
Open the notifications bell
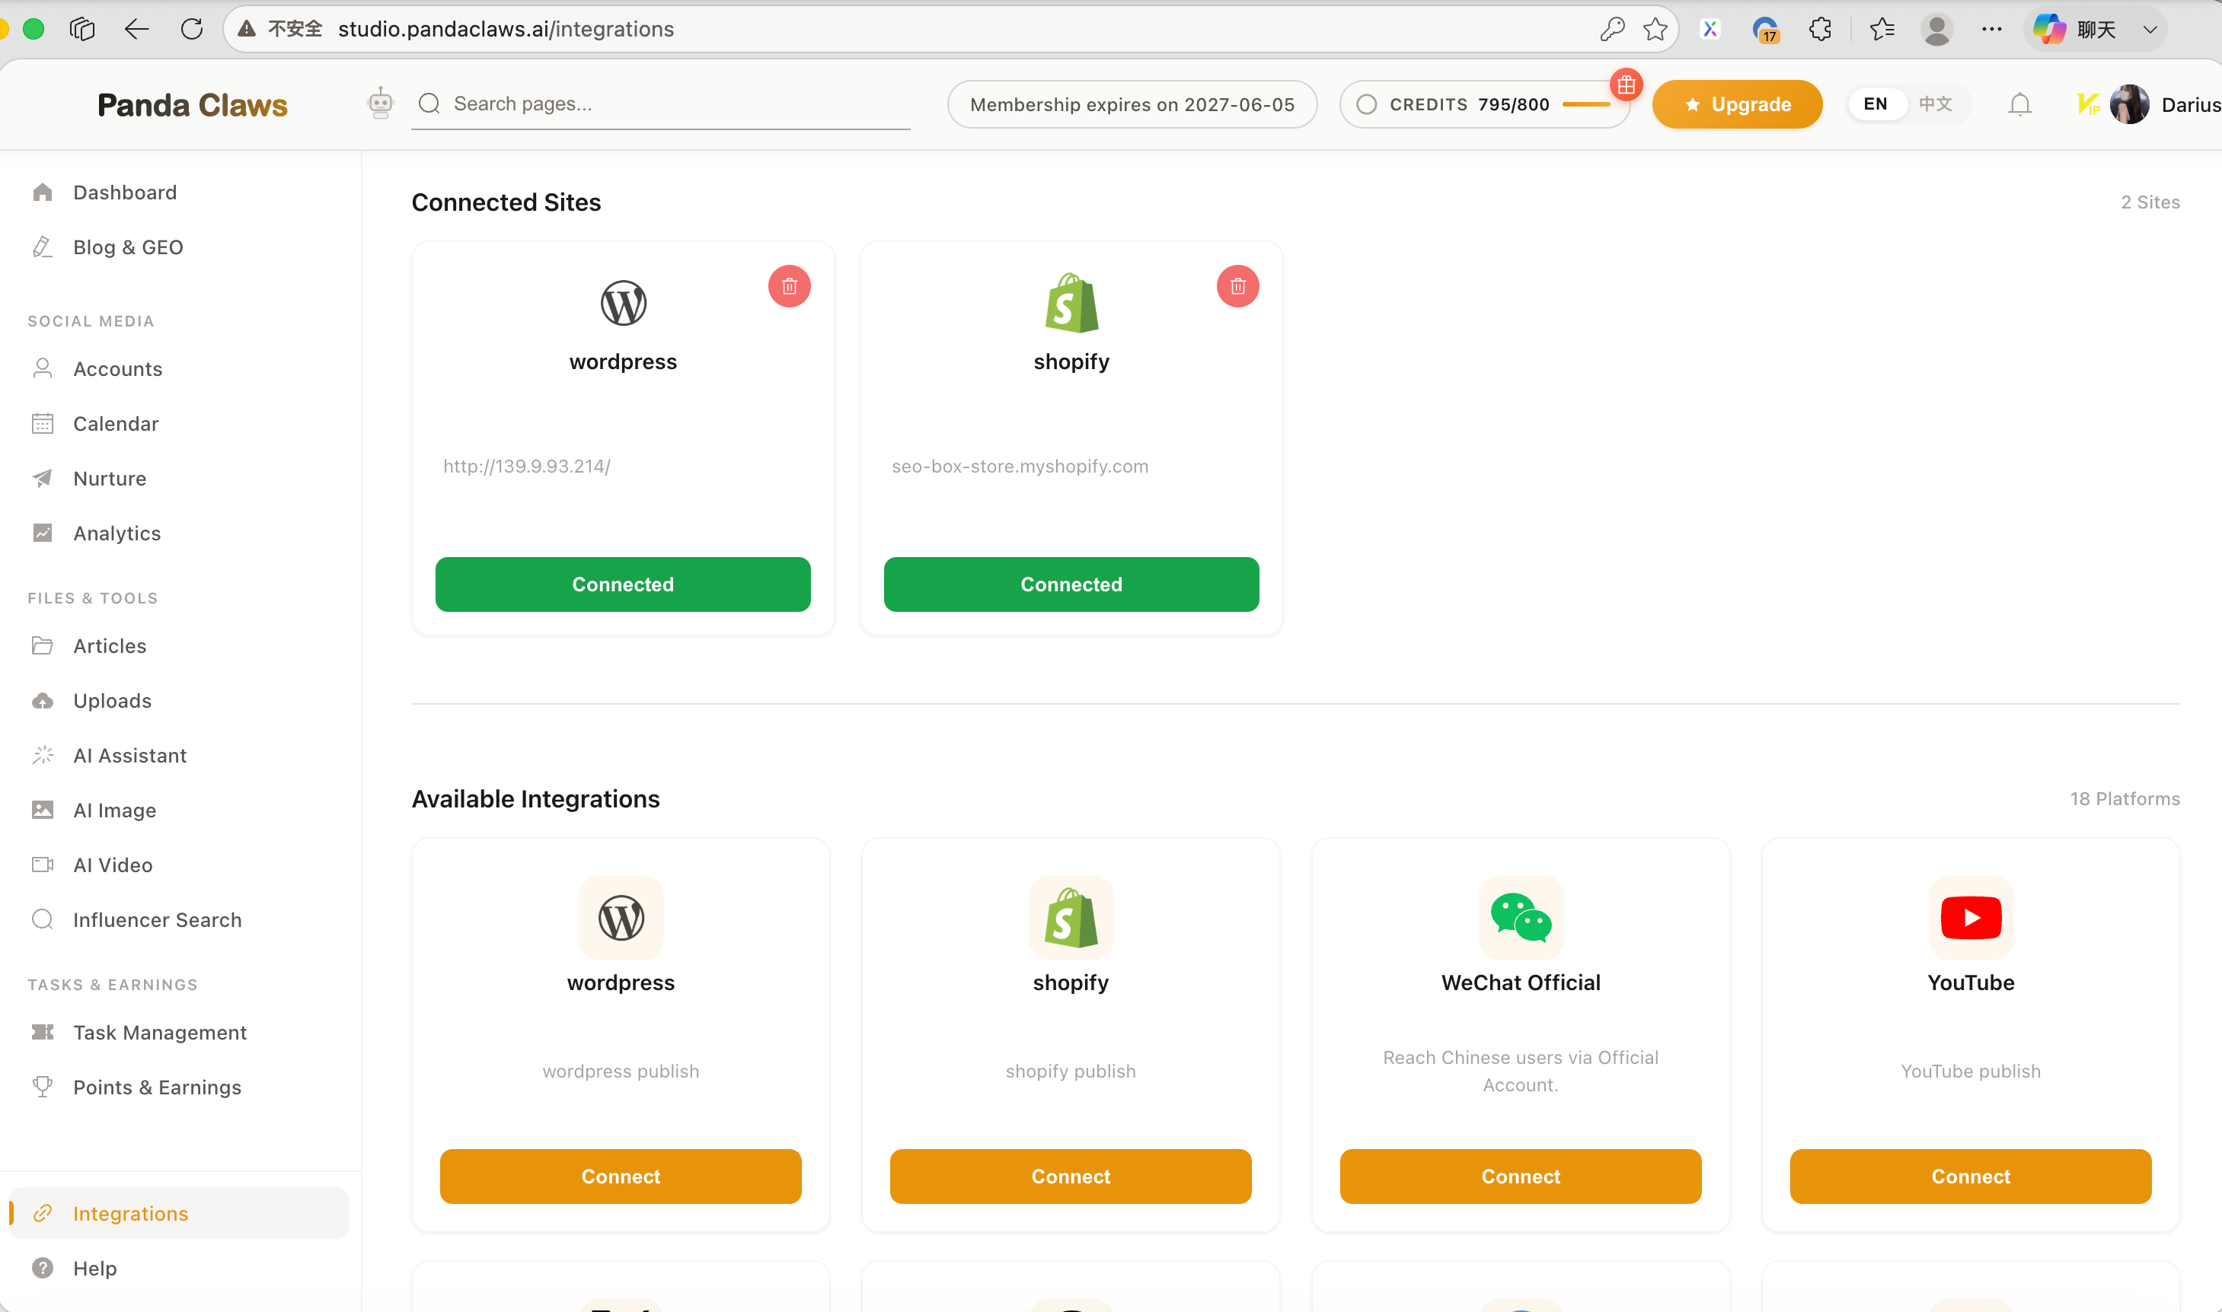click(x=2019, y=104)
